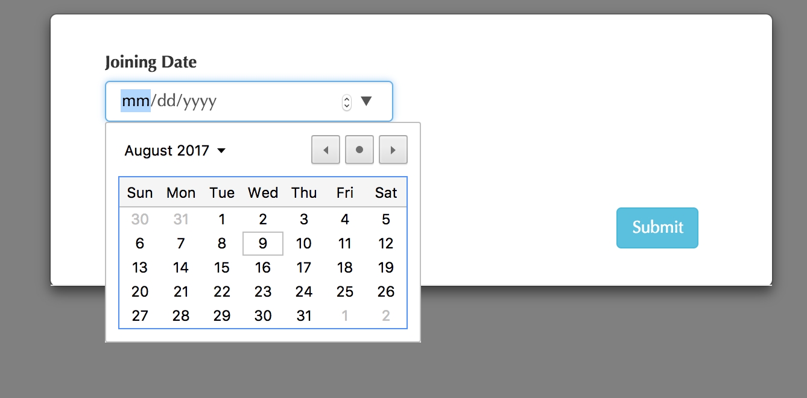
Task: Click the date field spinner stepper
Action: [x=346, y=102]
